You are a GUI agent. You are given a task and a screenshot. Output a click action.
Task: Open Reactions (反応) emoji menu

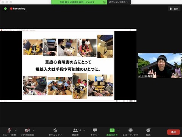click(148, 132)
